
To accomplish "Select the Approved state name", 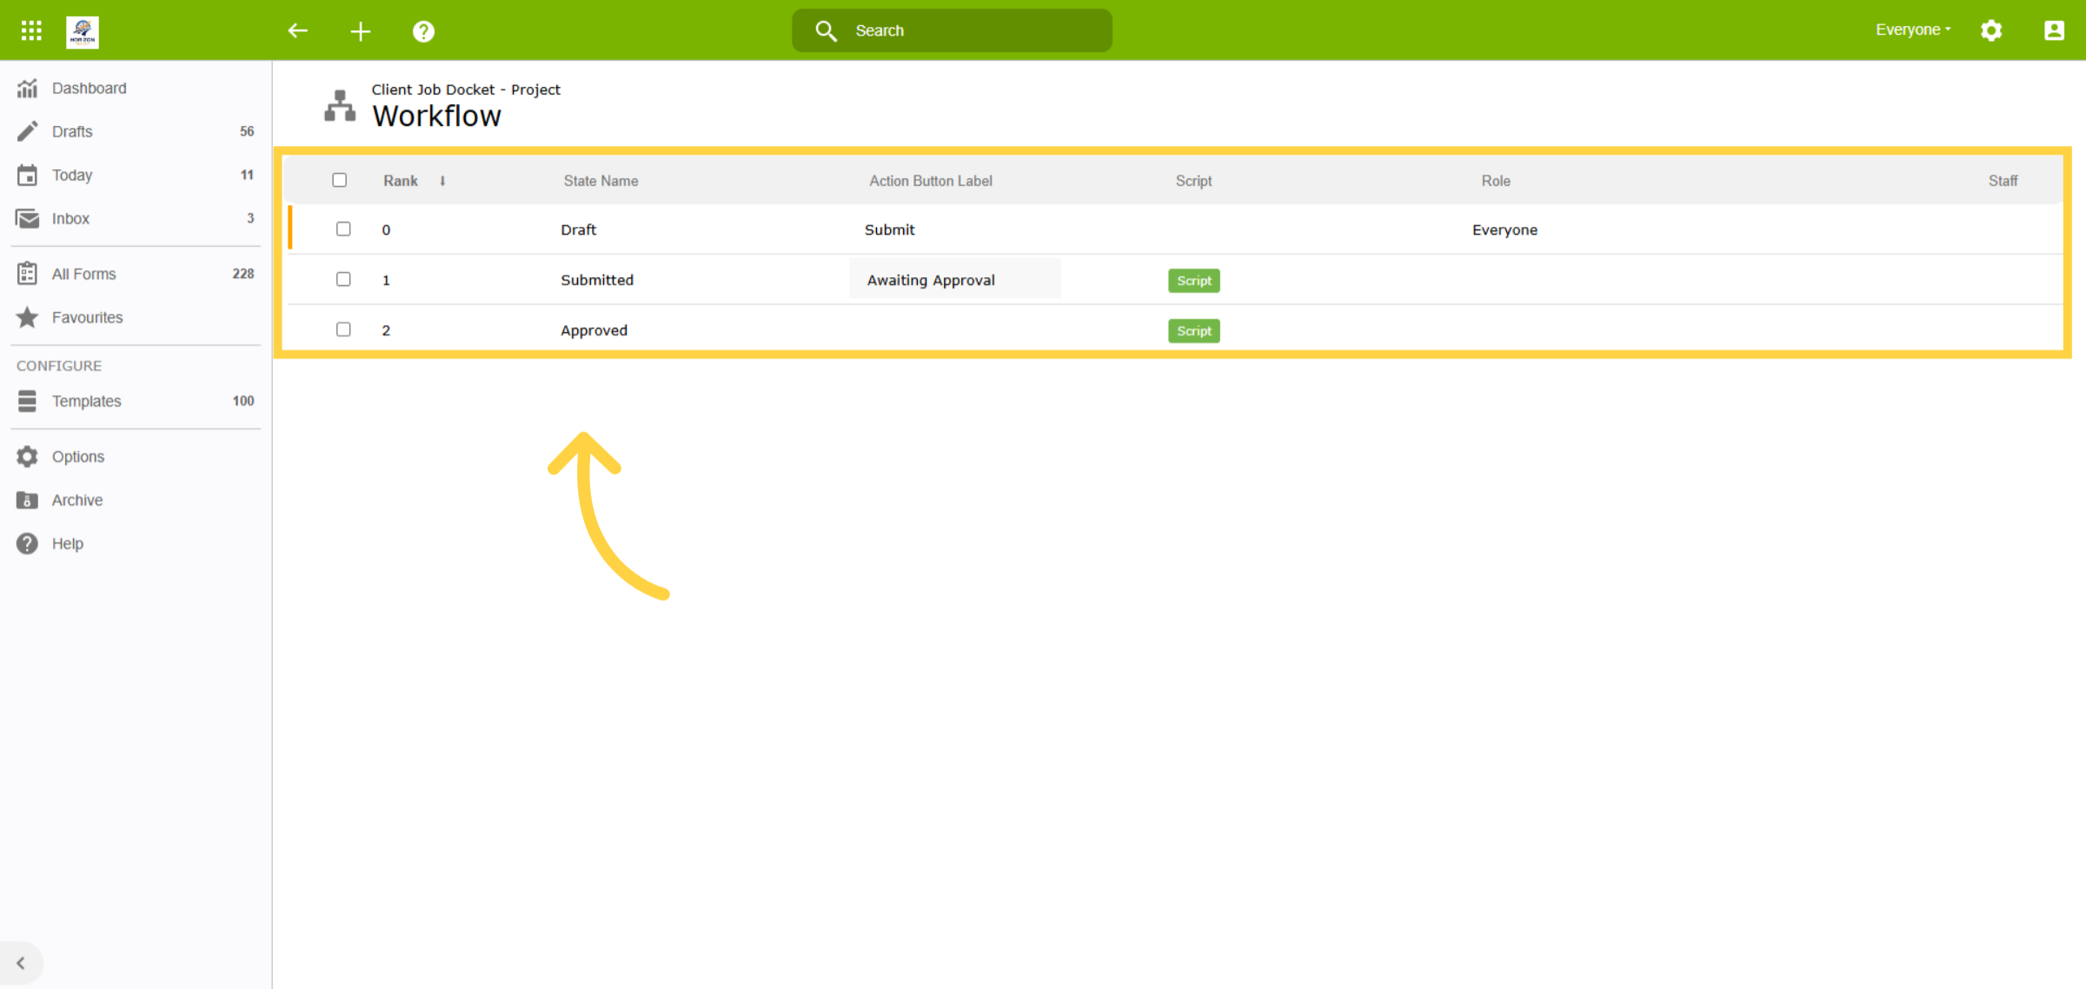I will point(594,330).
